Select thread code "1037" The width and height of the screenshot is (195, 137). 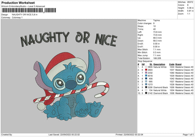click(172, 70)
